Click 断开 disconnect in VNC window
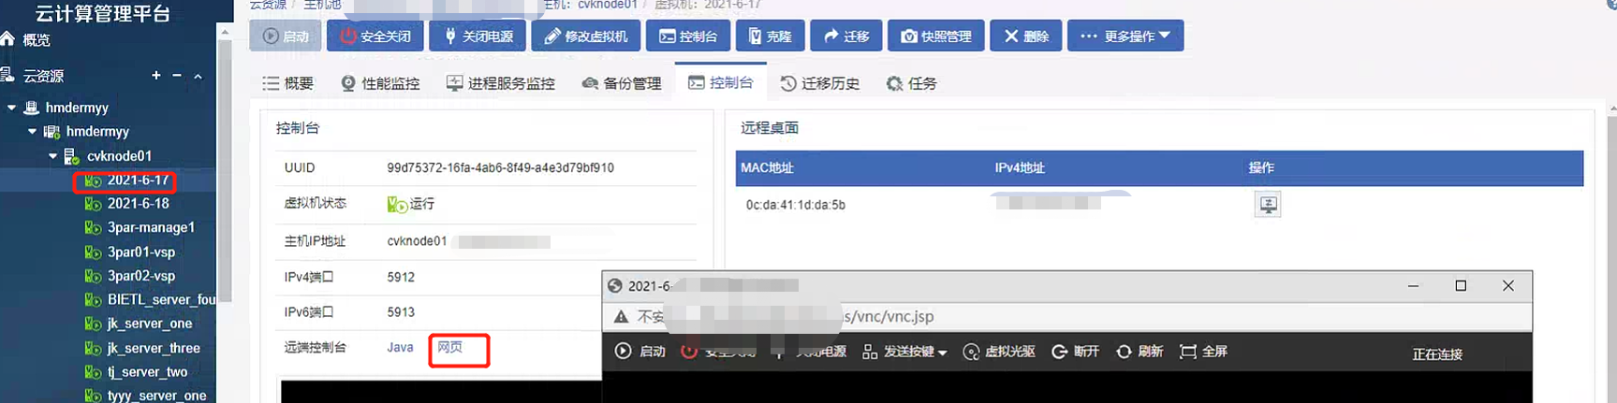Image resolution: width=1617 pixels, height=403 pixels. click(x=1076, y=352)
